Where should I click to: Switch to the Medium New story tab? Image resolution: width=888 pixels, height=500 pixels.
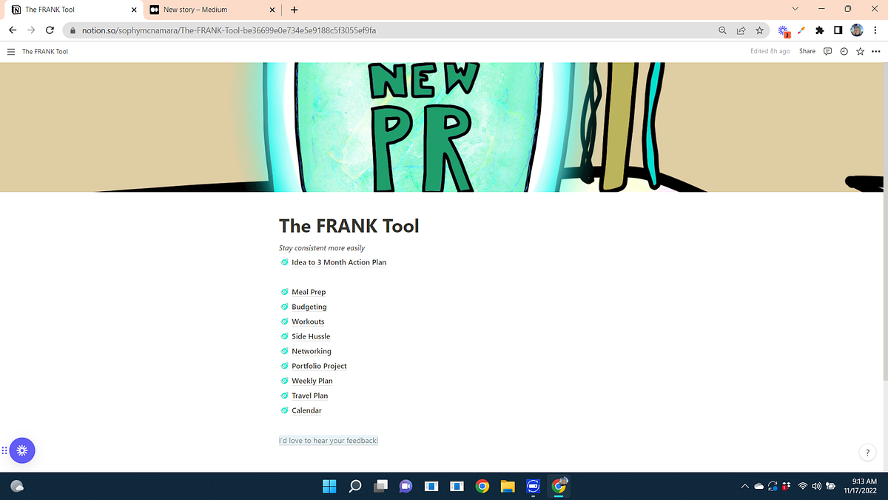207,10
